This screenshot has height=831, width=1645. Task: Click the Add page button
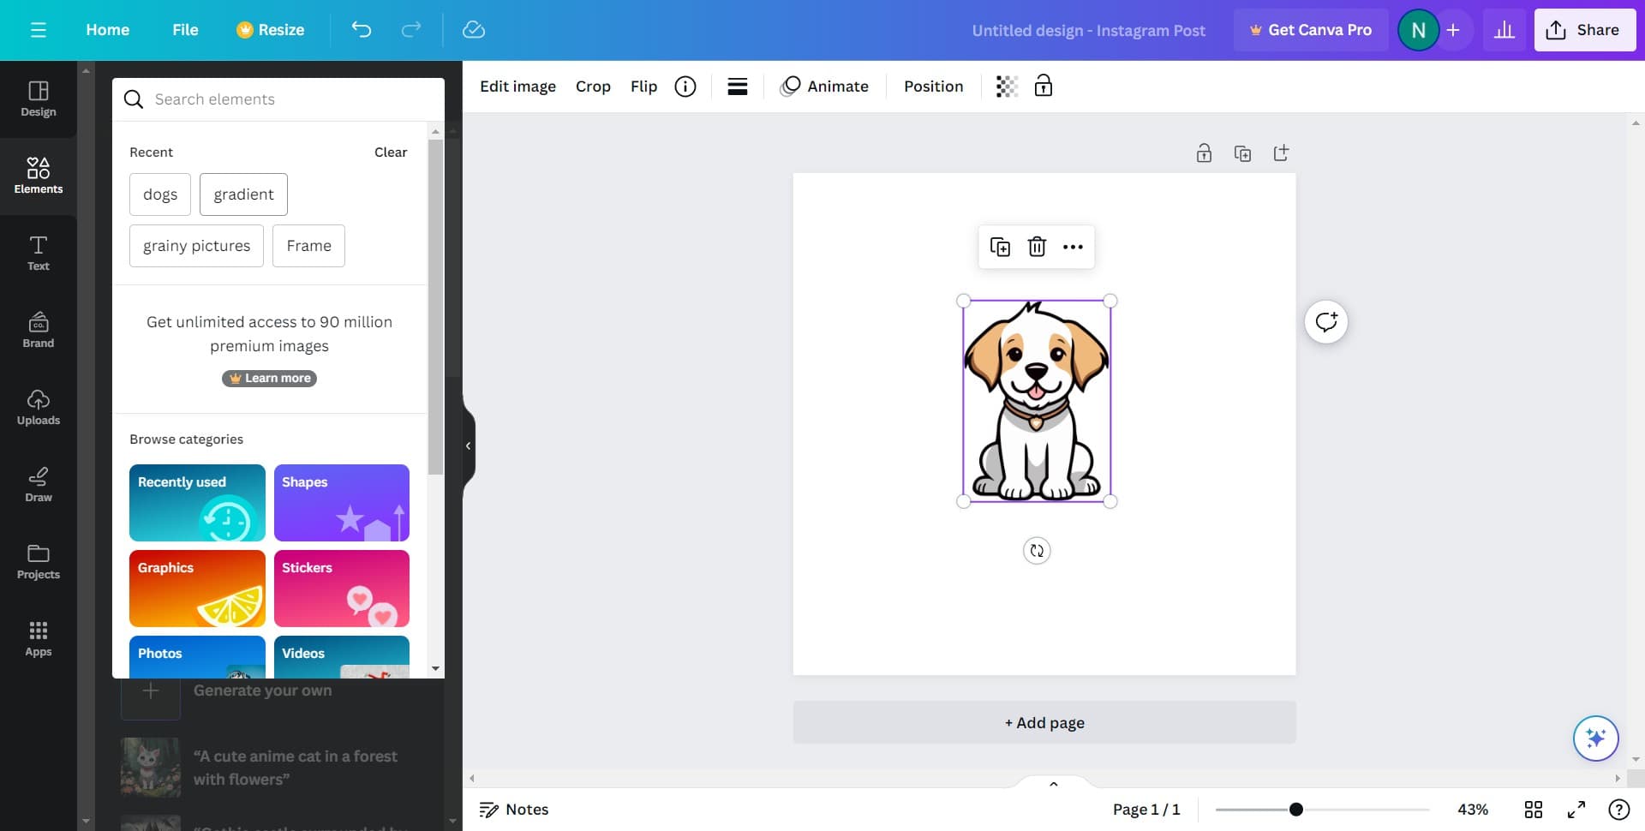(1044, 722)
